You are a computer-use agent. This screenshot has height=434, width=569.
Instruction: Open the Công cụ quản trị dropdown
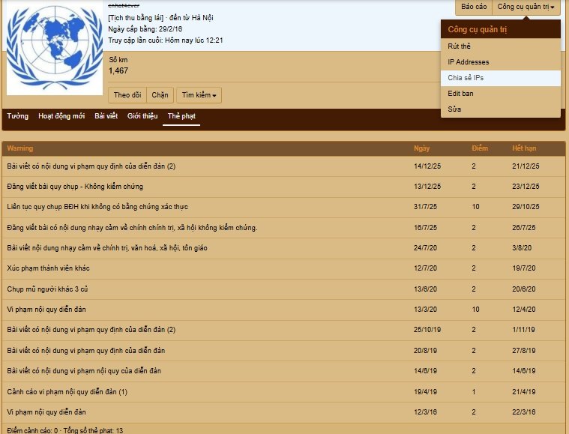[526, 7]
